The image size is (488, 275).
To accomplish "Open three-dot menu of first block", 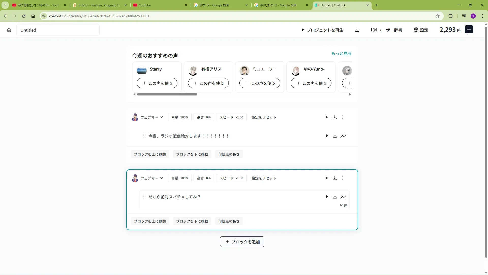I will point(343,117).
